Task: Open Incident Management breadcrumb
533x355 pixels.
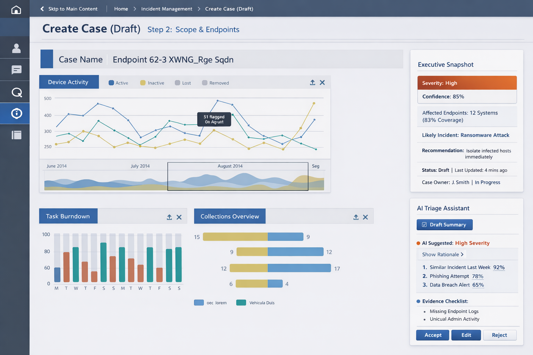Action: (167, 9)
